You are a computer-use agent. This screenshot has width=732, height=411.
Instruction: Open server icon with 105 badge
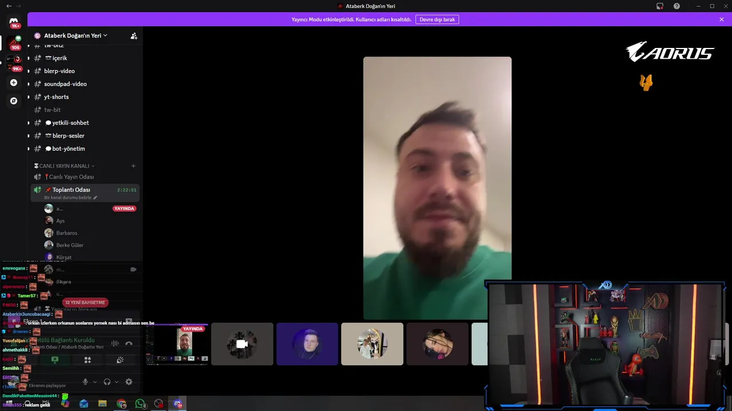click(x=14, y=42)
